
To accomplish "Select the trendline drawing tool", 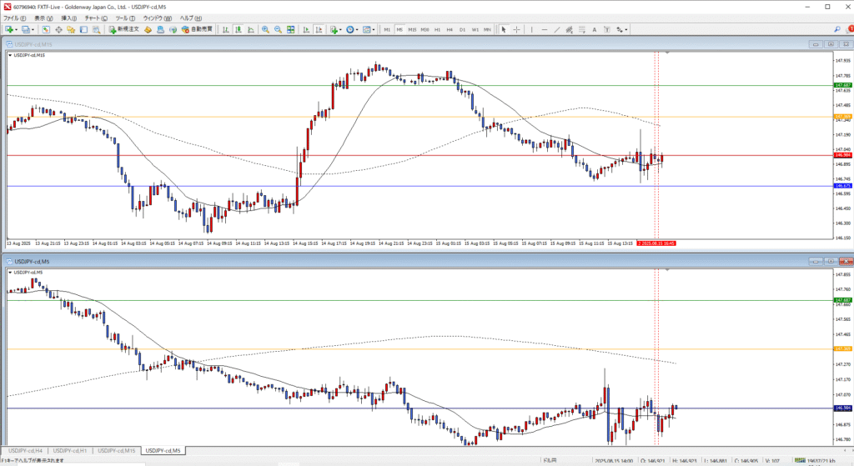I will click(x=557, y=29).
